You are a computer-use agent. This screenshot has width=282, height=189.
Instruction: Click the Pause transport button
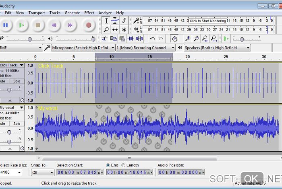pyautogui.click(x=6, y=25)
